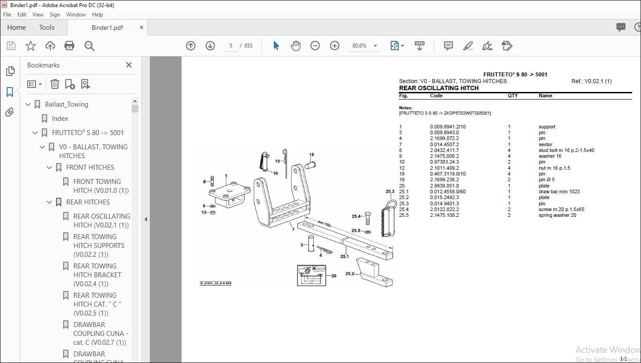
Task: Collapse the REAR HITCHES chevron
Action: click(49, 202)
